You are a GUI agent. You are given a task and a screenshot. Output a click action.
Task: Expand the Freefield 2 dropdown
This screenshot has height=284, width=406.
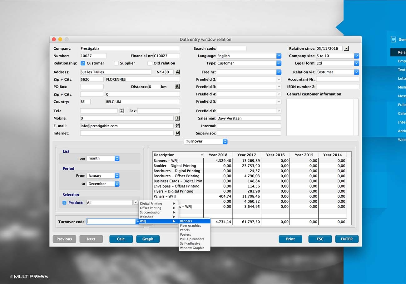point(279,79)
